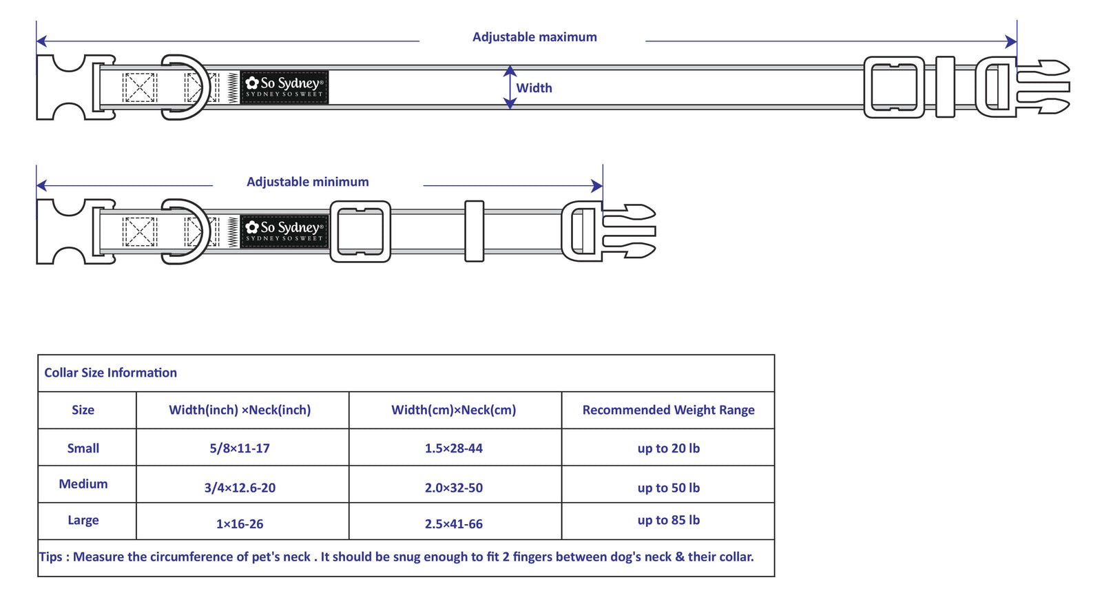Click the "Collar Size Information" table heading

pos(110,373)
